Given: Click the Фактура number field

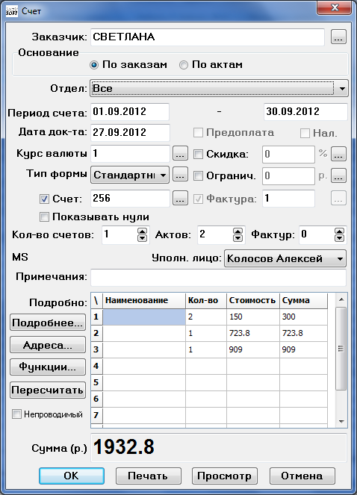Looking at the screenshot, I should coord(288,199).
